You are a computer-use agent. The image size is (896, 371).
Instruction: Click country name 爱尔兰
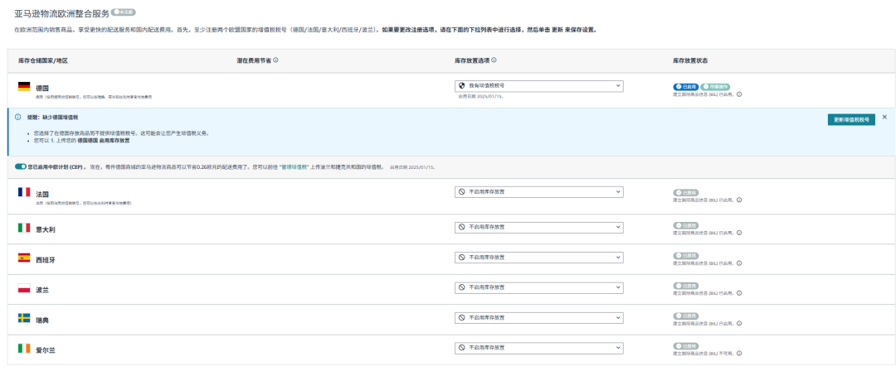point(45,350)
